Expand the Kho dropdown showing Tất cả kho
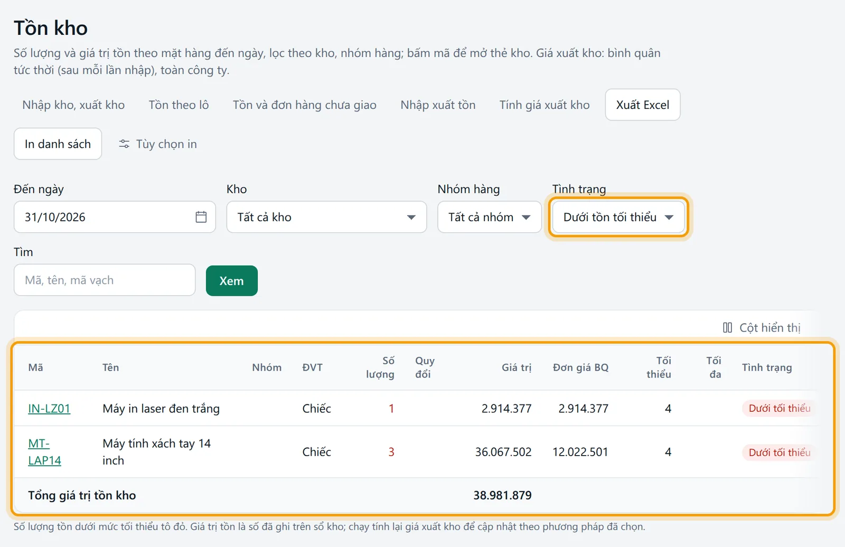This screenshot has width=845, height=547. tap(326, 217)
